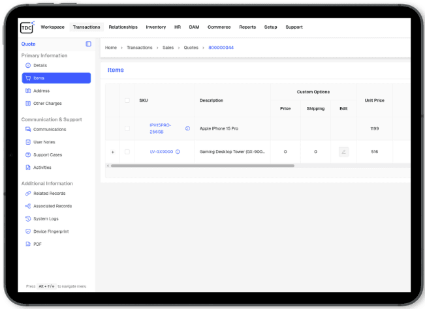Click info icon next to IPH15PRO-256GB
The height and width of the screenshot is (309, 425).
point(187,128)
